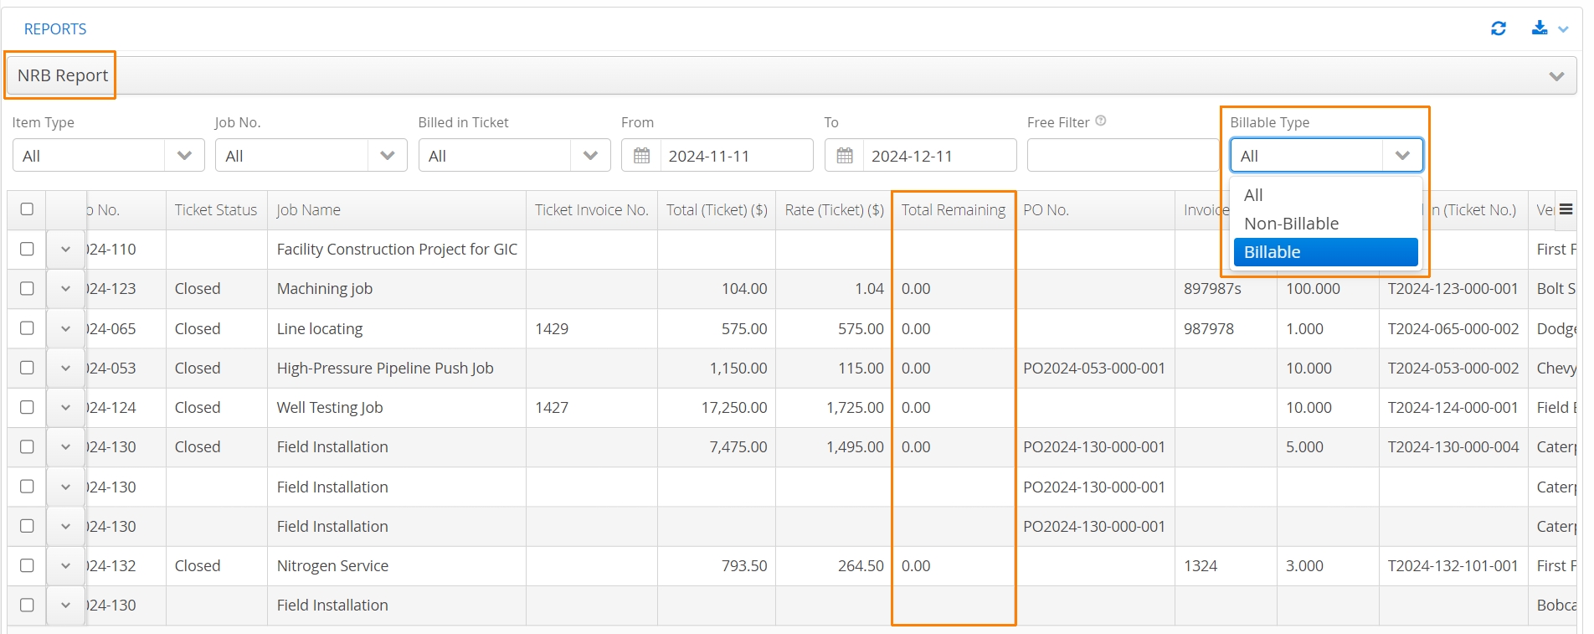Click the From date field 2024-11-11
The image size is (1594, 634).
coord(737,156)
